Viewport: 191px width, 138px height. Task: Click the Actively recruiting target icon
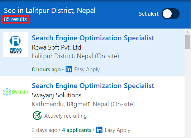pos(37,116)
